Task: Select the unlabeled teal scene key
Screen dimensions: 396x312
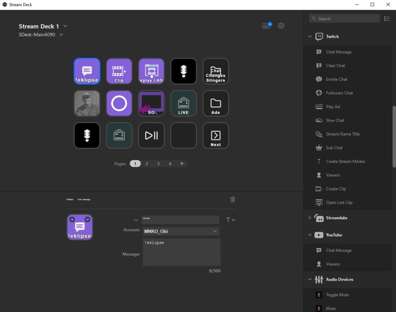Action: 119,136
